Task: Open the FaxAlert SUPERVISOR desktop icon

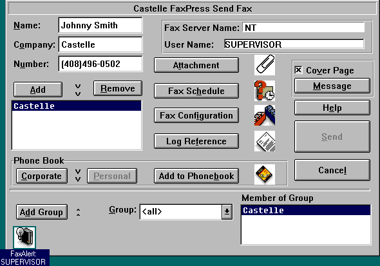Action: (x=24, y=245)
